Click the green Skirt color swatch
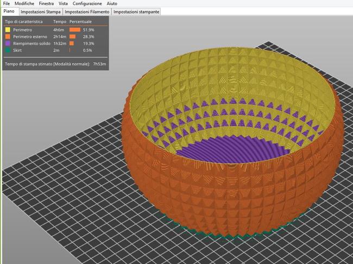This screenshot has height=264, width=353. (x=7, y=50)
